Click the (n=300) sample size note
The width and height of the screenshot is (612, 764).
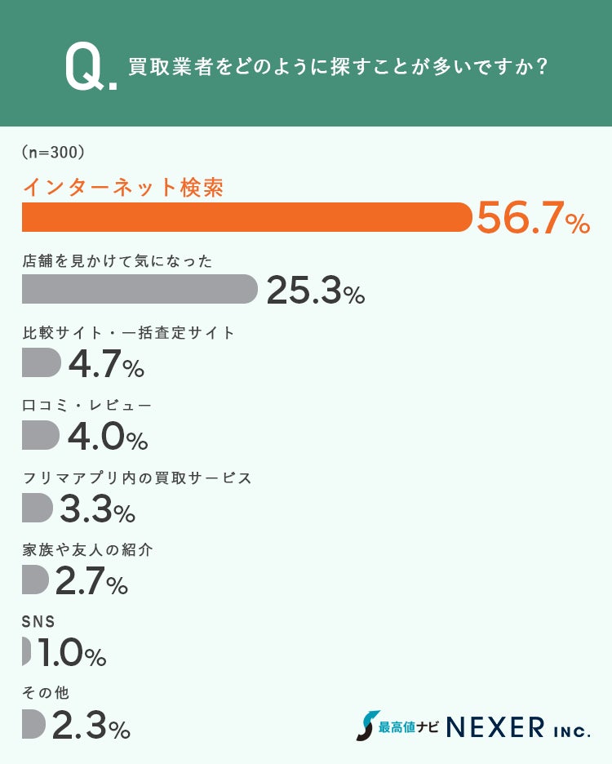pos(53,152)
